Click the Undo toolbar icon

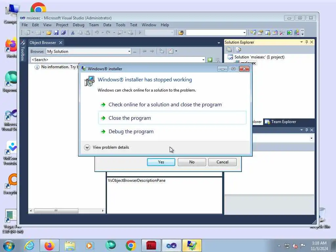[x=97, y=32]
